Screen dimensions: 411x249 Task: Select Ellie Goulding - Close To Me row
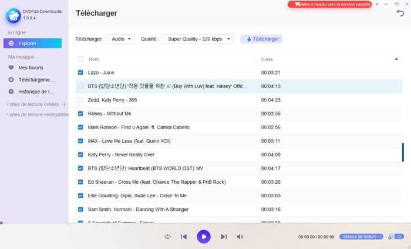coord(238,196)
